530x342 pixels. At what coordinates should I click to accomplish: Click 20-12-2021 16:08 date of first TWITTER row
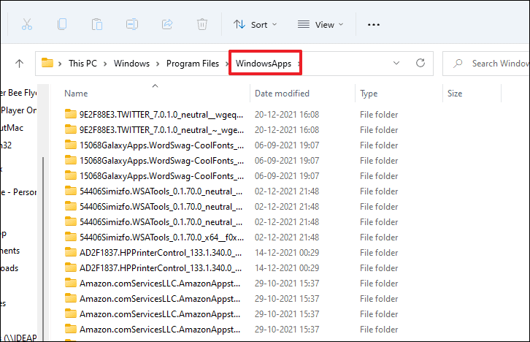(x=287, y=115)
